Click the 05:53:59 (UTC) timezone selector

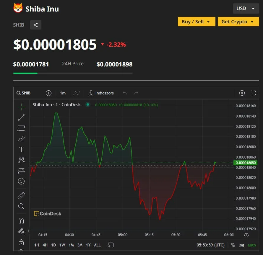click(210, 245)
